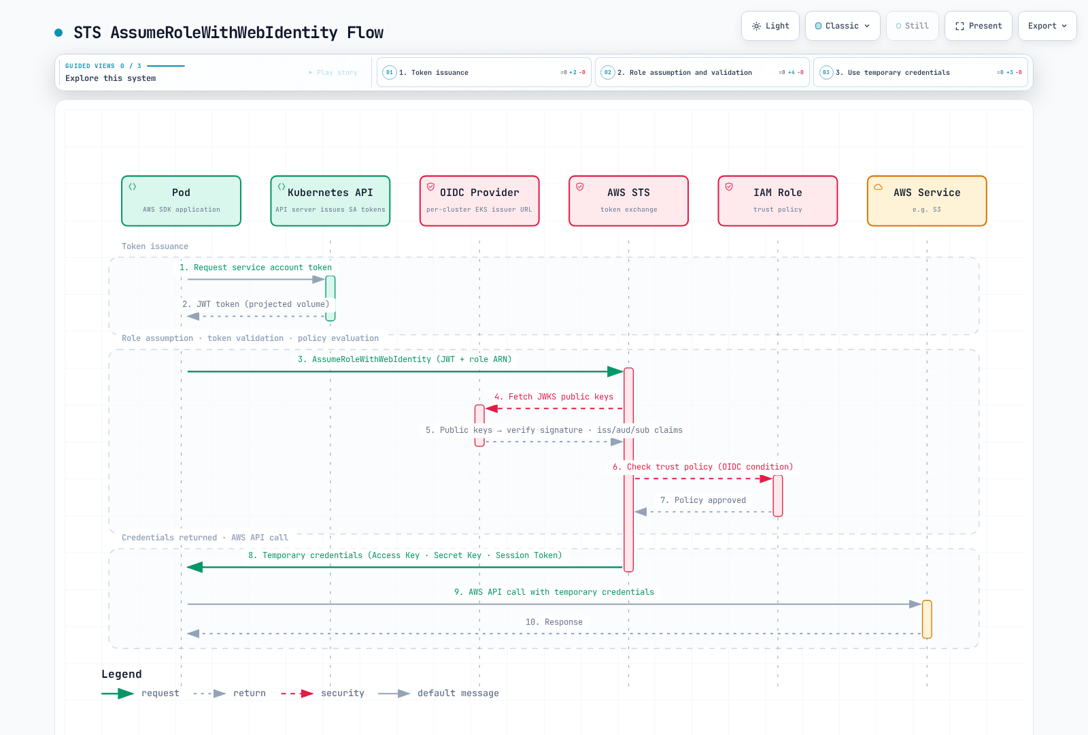This screenshot has width=1088, height=735.
Task: Open the Classic style dropdown
Action: (843, 26)
